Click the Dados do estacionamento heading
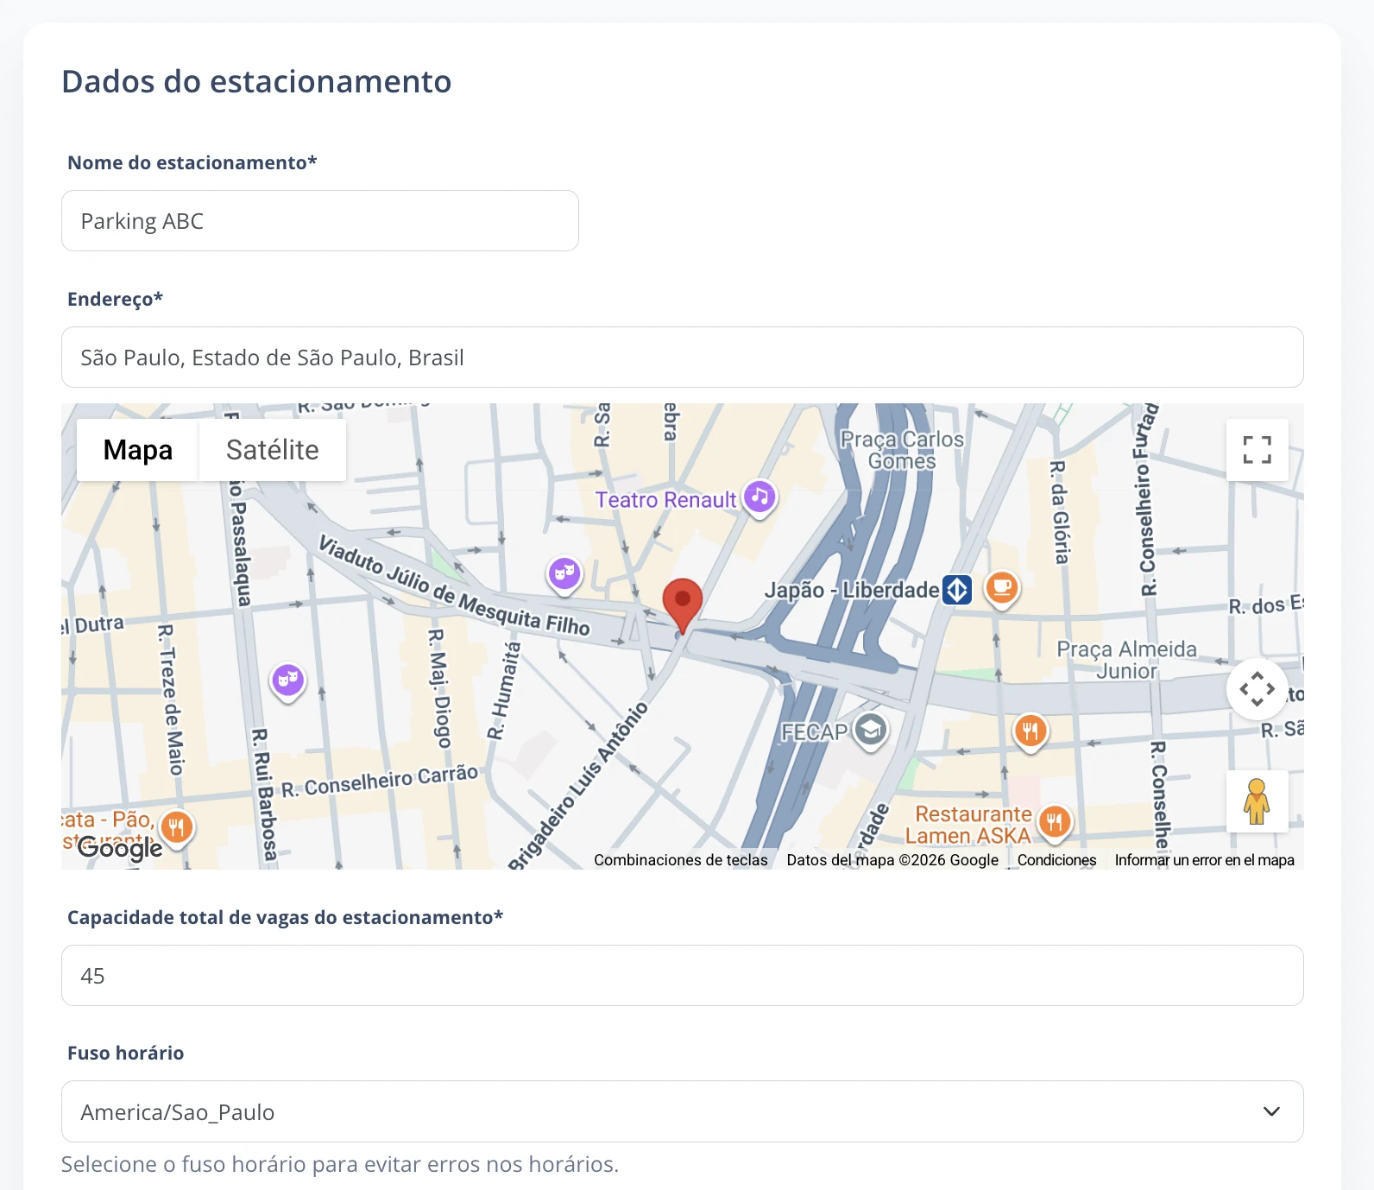 [256, 81]
